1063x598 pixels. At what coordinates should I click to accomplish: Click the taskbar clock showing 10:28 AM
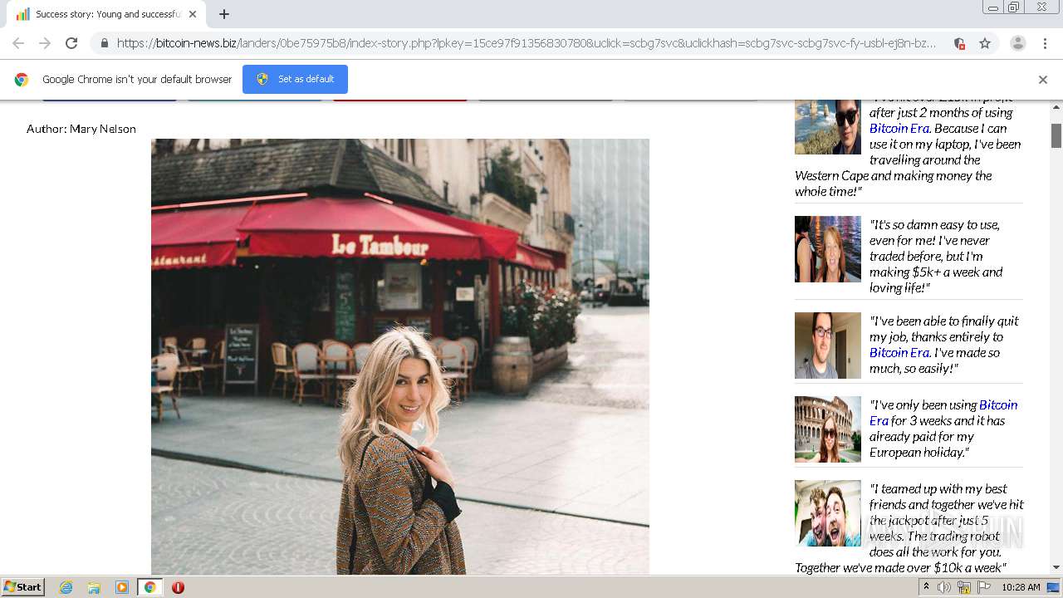[1021, 587]
